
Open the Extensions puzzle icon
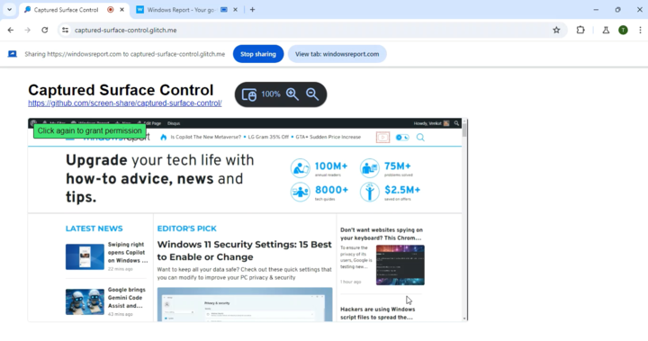point(580,30)
